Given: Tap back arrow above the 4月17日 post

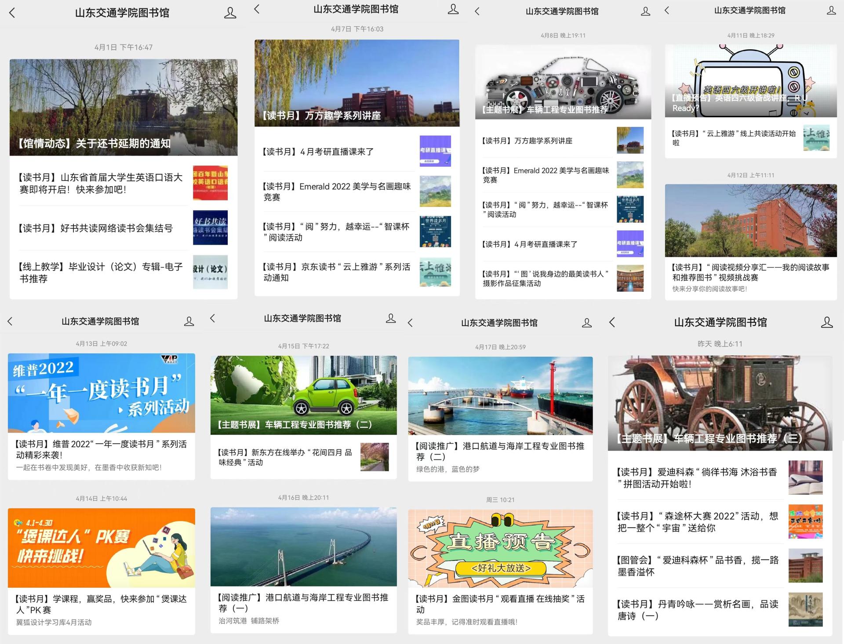Looking at the screenshot, I should [x=411, y=323].
